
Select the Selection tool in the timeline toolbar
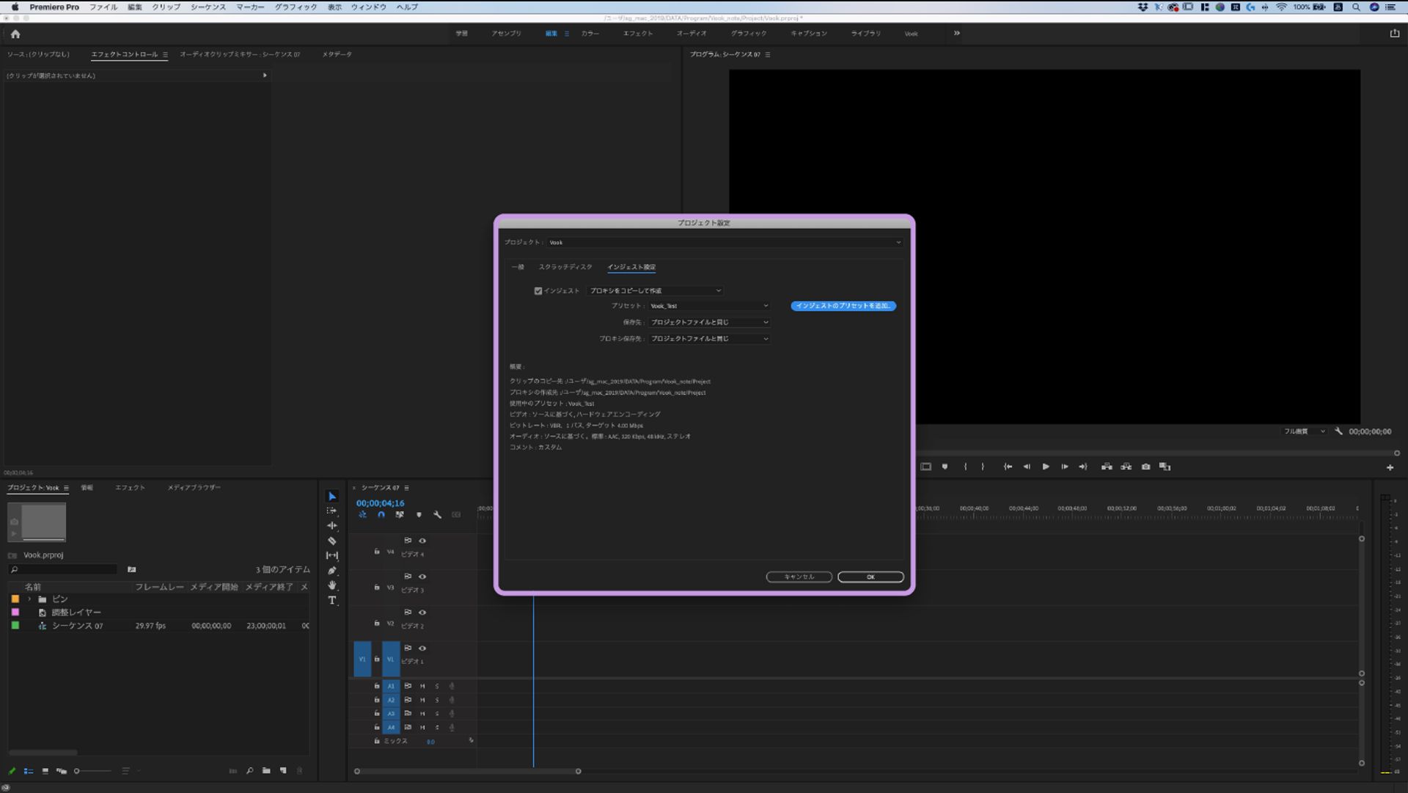pos(333,496)
